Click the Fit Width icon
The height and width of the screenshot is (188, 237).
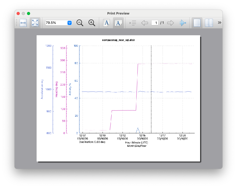pyautogui.click(x=23, y=23)
